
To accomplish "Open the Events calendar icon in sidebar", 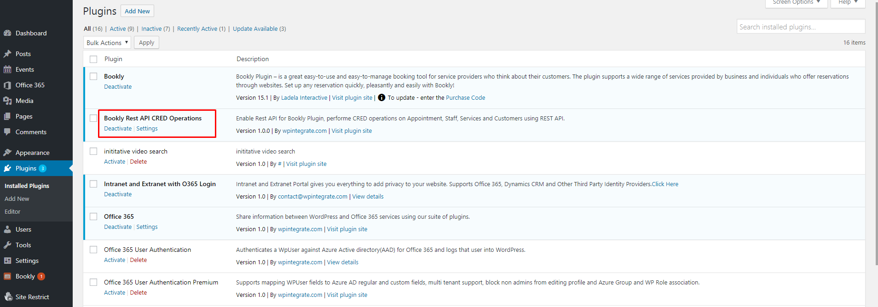I will 7,69.
